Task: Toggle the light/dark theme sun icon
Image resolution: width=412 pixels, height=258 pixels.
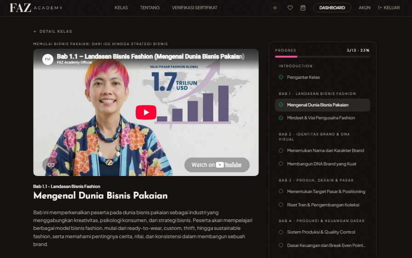Action: [275, 8]
